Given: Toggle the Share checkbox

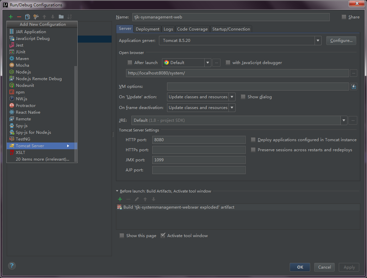Looking at the screenshot, I should click(x=344, y=17).
